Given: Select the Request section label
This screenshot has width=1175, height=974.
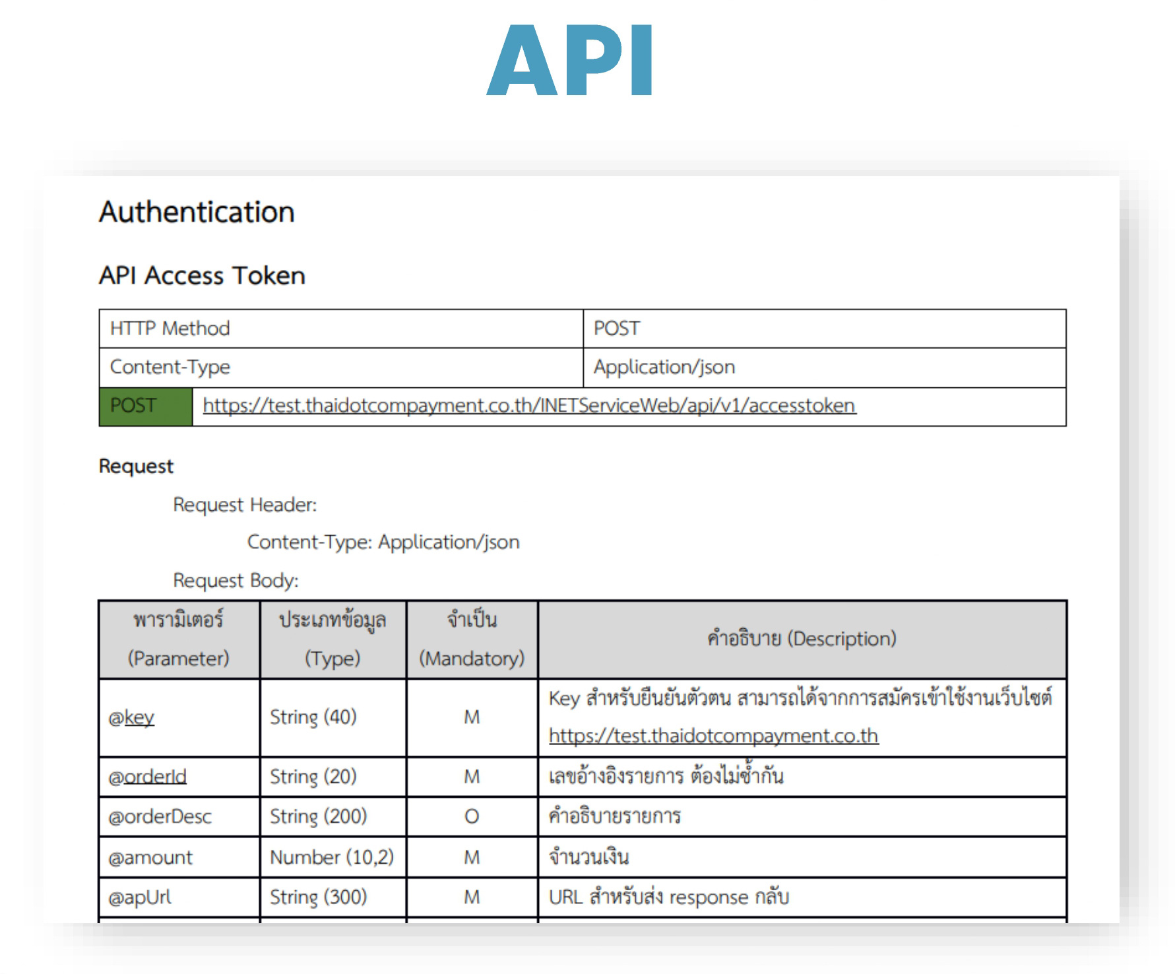Looking at the screenshot, I should point(136,467).
